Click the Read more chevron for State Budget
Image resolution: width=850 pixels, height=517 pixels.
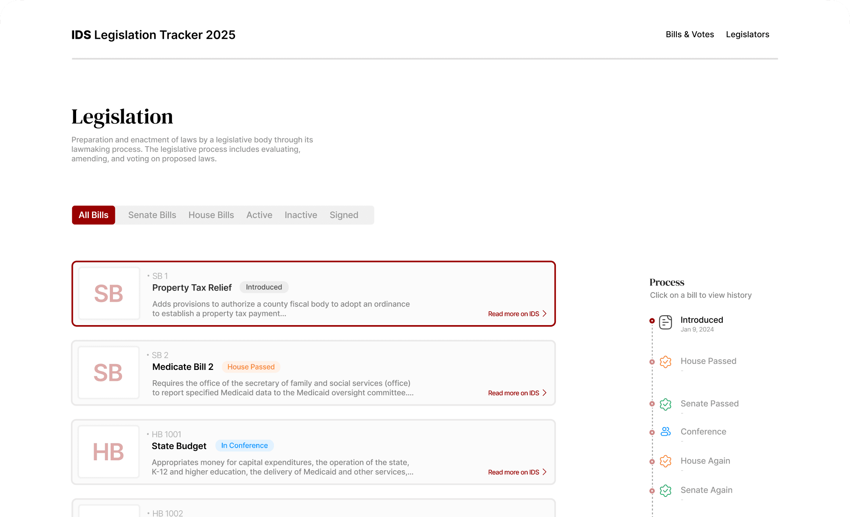click(545, 472)
